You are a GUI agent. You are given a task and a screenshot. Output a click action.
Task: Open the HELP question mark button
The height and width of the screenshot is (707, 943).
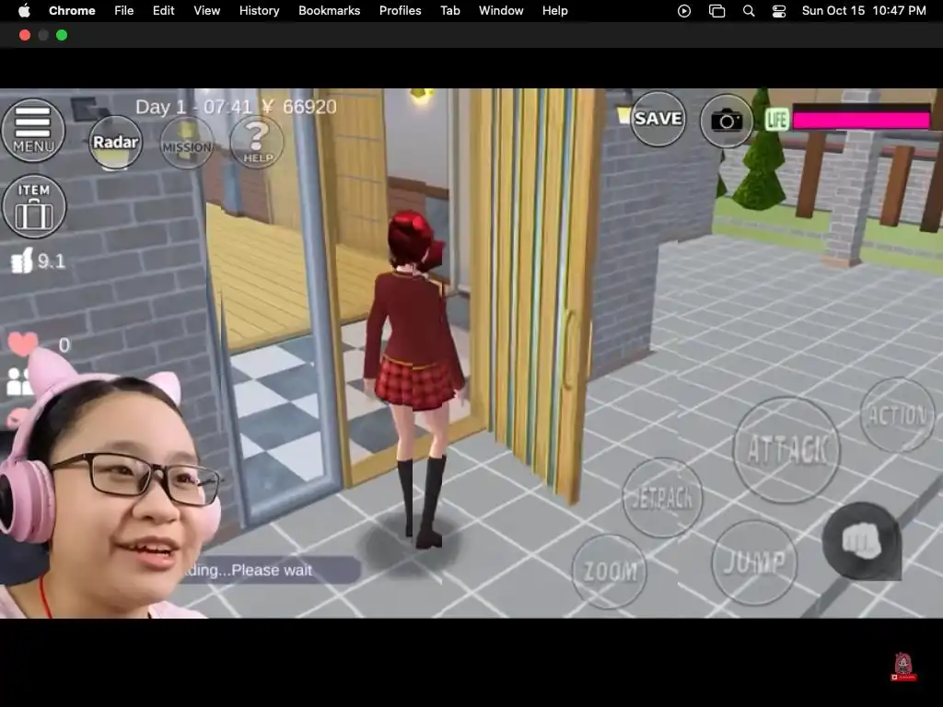[257, 143]
